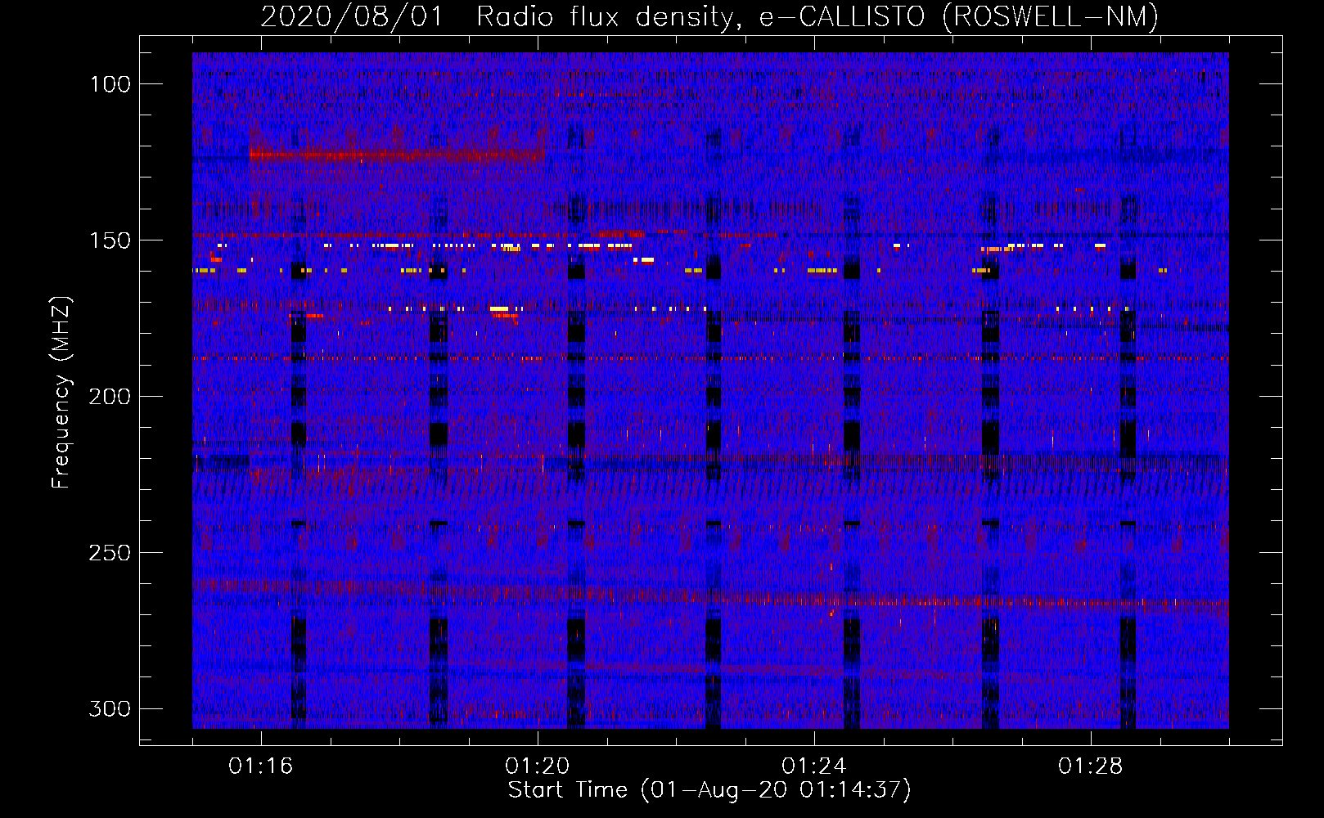Image resolution: width=1324 pixels, height=818 pixels.
Task: Click the '01:24' time tick label
Action: pos(814,766)
